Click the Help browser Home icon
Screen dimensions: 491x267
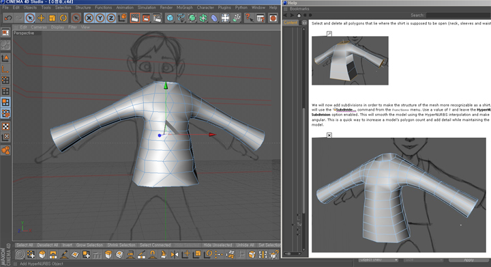[299, 15]
